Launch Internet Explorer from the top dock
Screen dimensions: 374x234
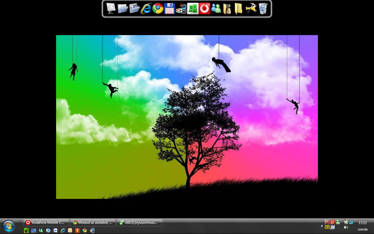click(x=146, y=8)
